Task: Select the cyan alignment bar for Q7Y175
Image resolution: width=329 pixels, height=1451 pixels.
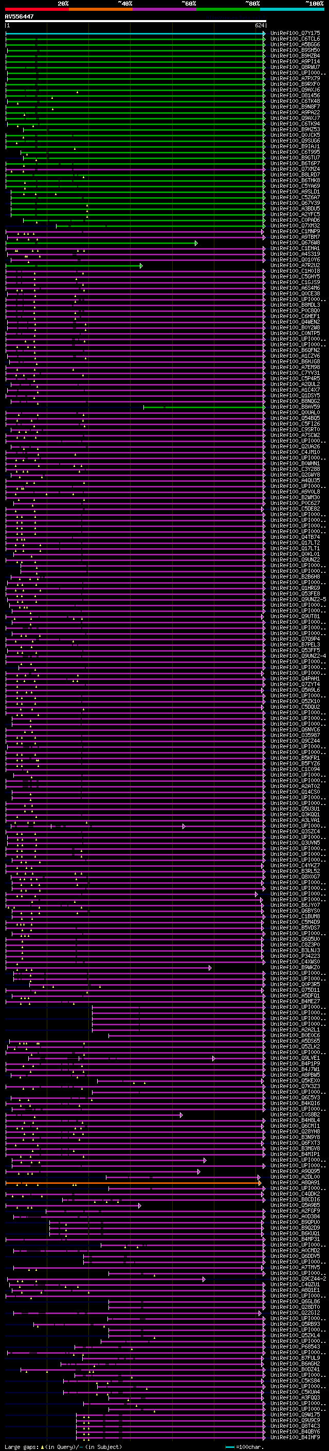Action: tap(136, 33)
